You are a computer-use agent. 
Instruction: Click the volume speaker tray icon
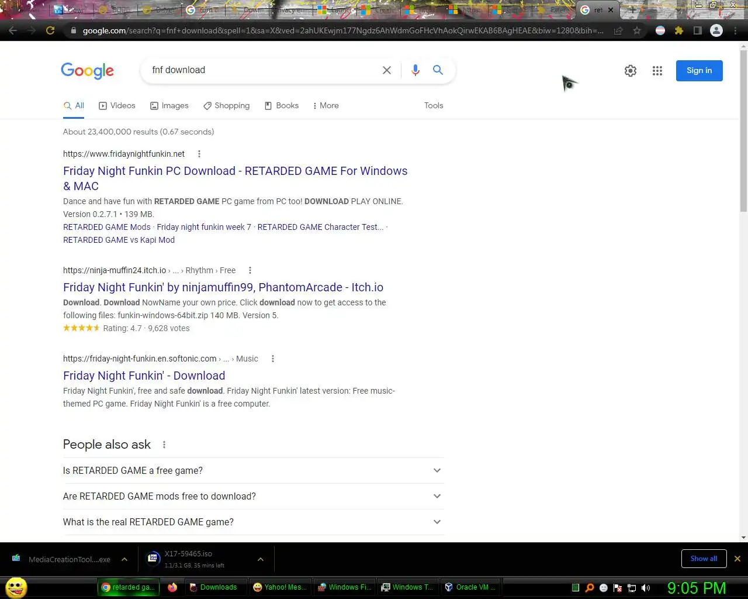click(646, 588)
